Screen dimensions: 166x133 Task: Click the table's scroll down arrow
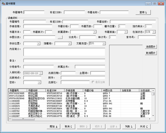[153, 116]
